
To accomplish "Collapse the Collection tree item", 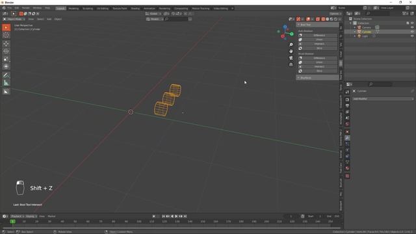I will coord(351,23).
